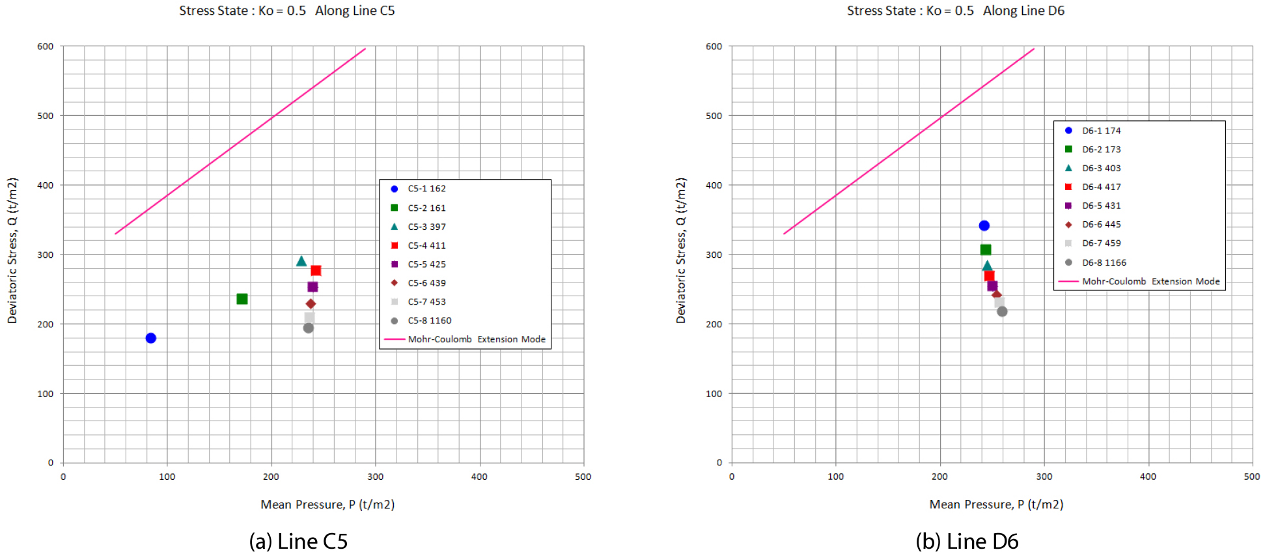Screen dimensions: 1265x552
Task: Click the D6-4 417 red legend marker
Action: [x=1068, y=187]
